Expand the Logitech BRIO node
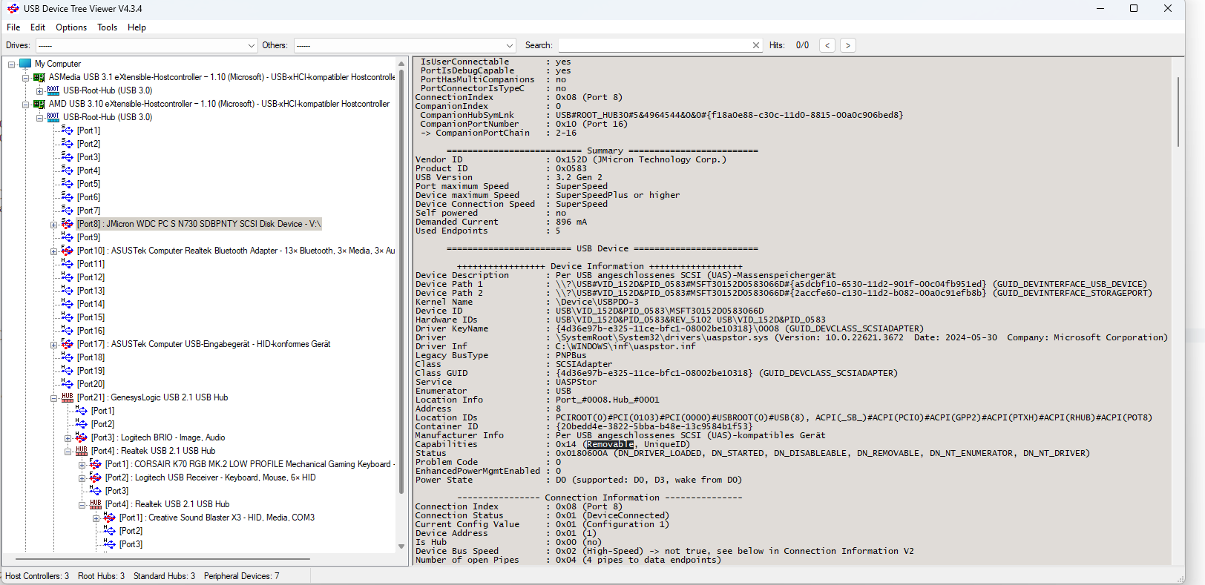1205x585 pixels. click(68, 438)
